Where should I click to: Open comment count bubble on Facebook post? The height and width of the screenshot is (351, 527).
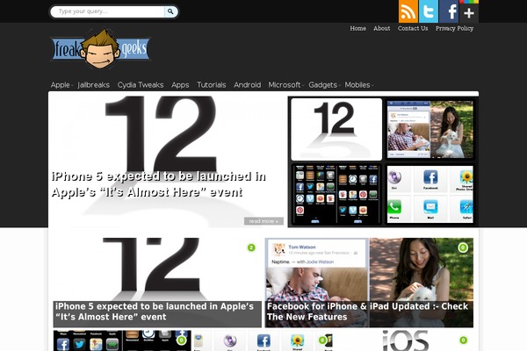[463, 247]
